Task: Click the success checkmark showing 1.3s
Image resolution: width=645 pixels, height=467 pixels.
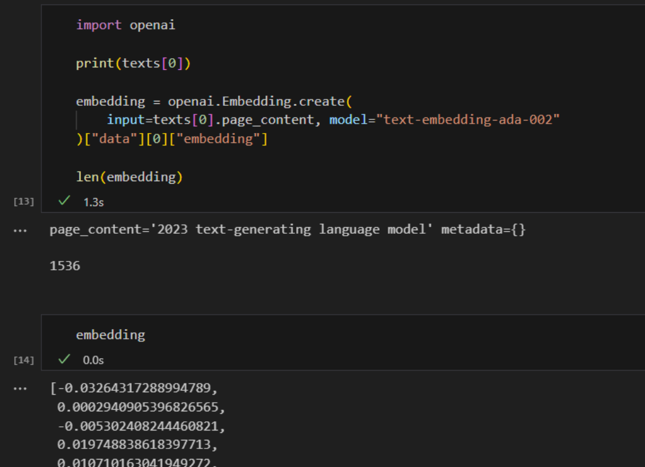Action: pyautogui.click(x=64, y=201)
